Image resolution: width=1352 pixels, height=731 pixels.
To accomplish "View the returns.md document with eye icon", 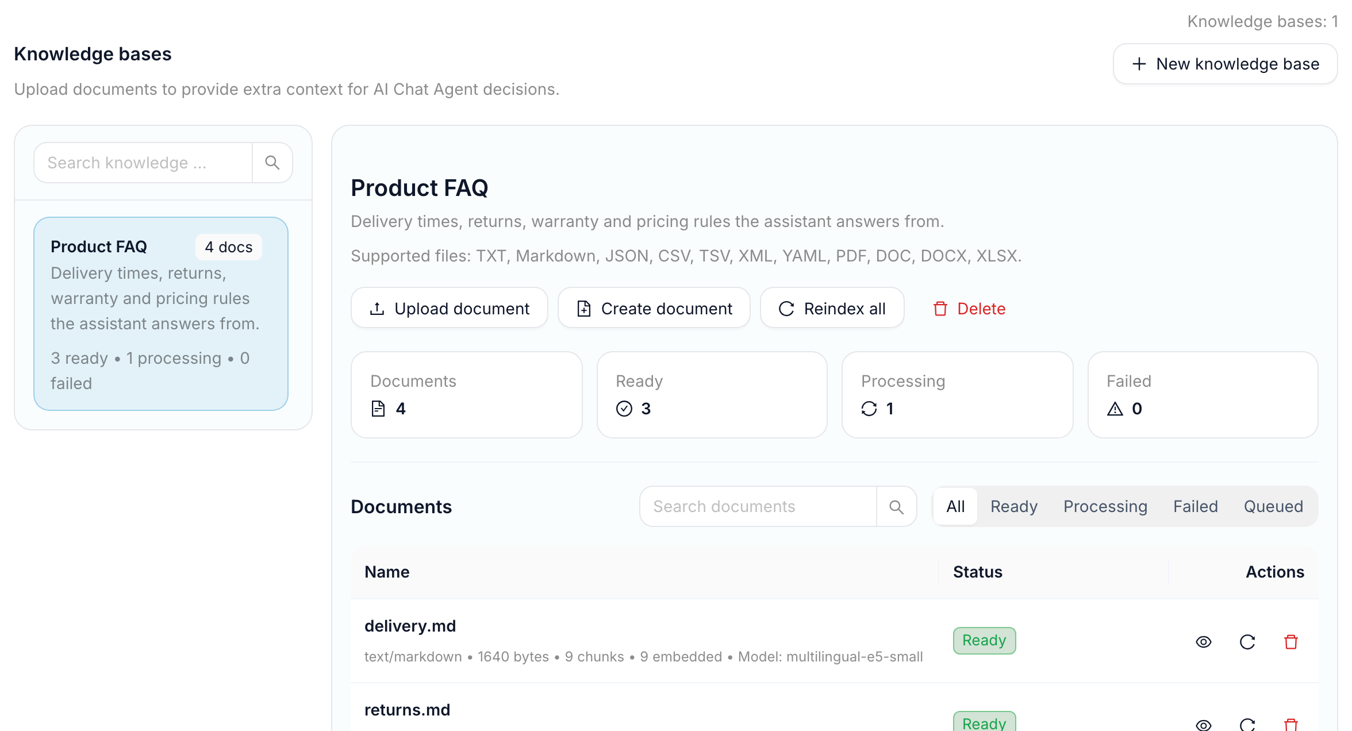I will click(1204, 725).
